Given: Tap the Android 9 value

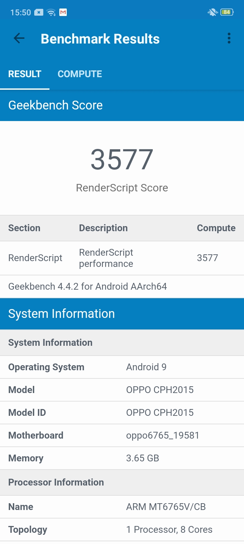Looking at the screenshot, I should pos(146,367).
